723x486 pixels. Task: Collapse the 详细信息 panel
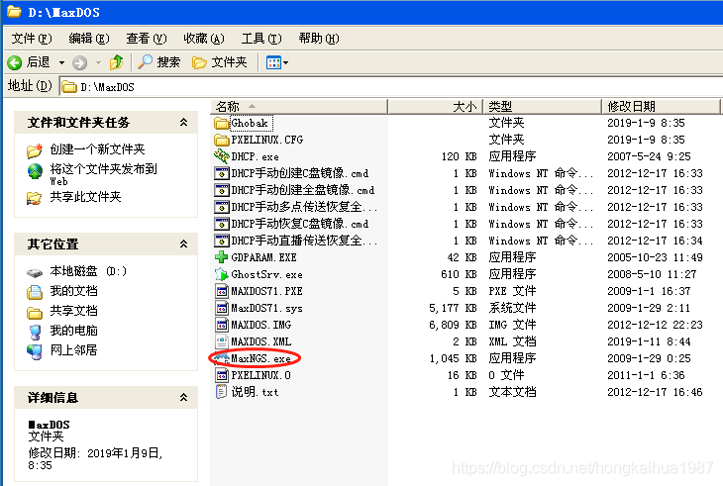(x=183, y=397)
